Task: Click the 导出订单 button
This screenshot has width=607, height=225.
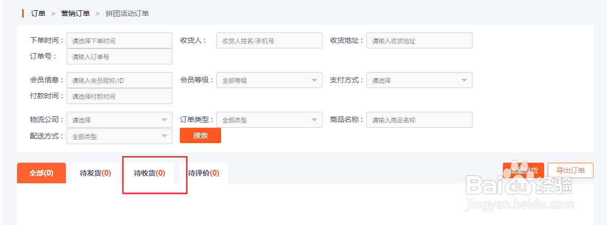Action: pos(570,170)
